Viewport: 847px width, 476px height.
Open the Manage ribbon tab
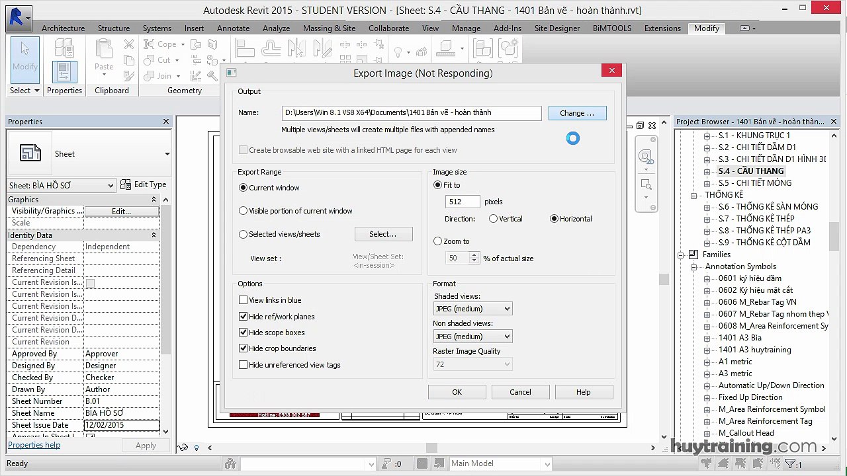point(466,28)
